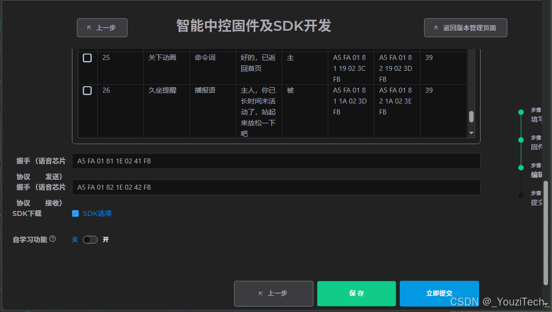
Task: Click the return arrow icon on 返回版本管理页面 button
Action: pos(435,28)
